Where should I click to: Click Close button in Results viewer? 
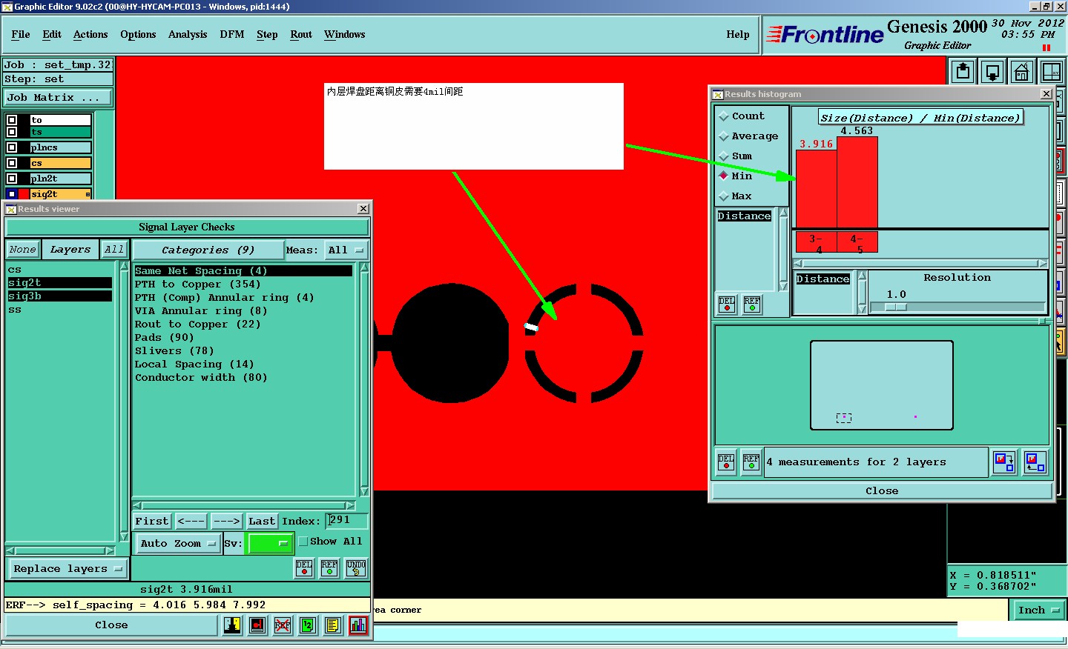(111, 625)
